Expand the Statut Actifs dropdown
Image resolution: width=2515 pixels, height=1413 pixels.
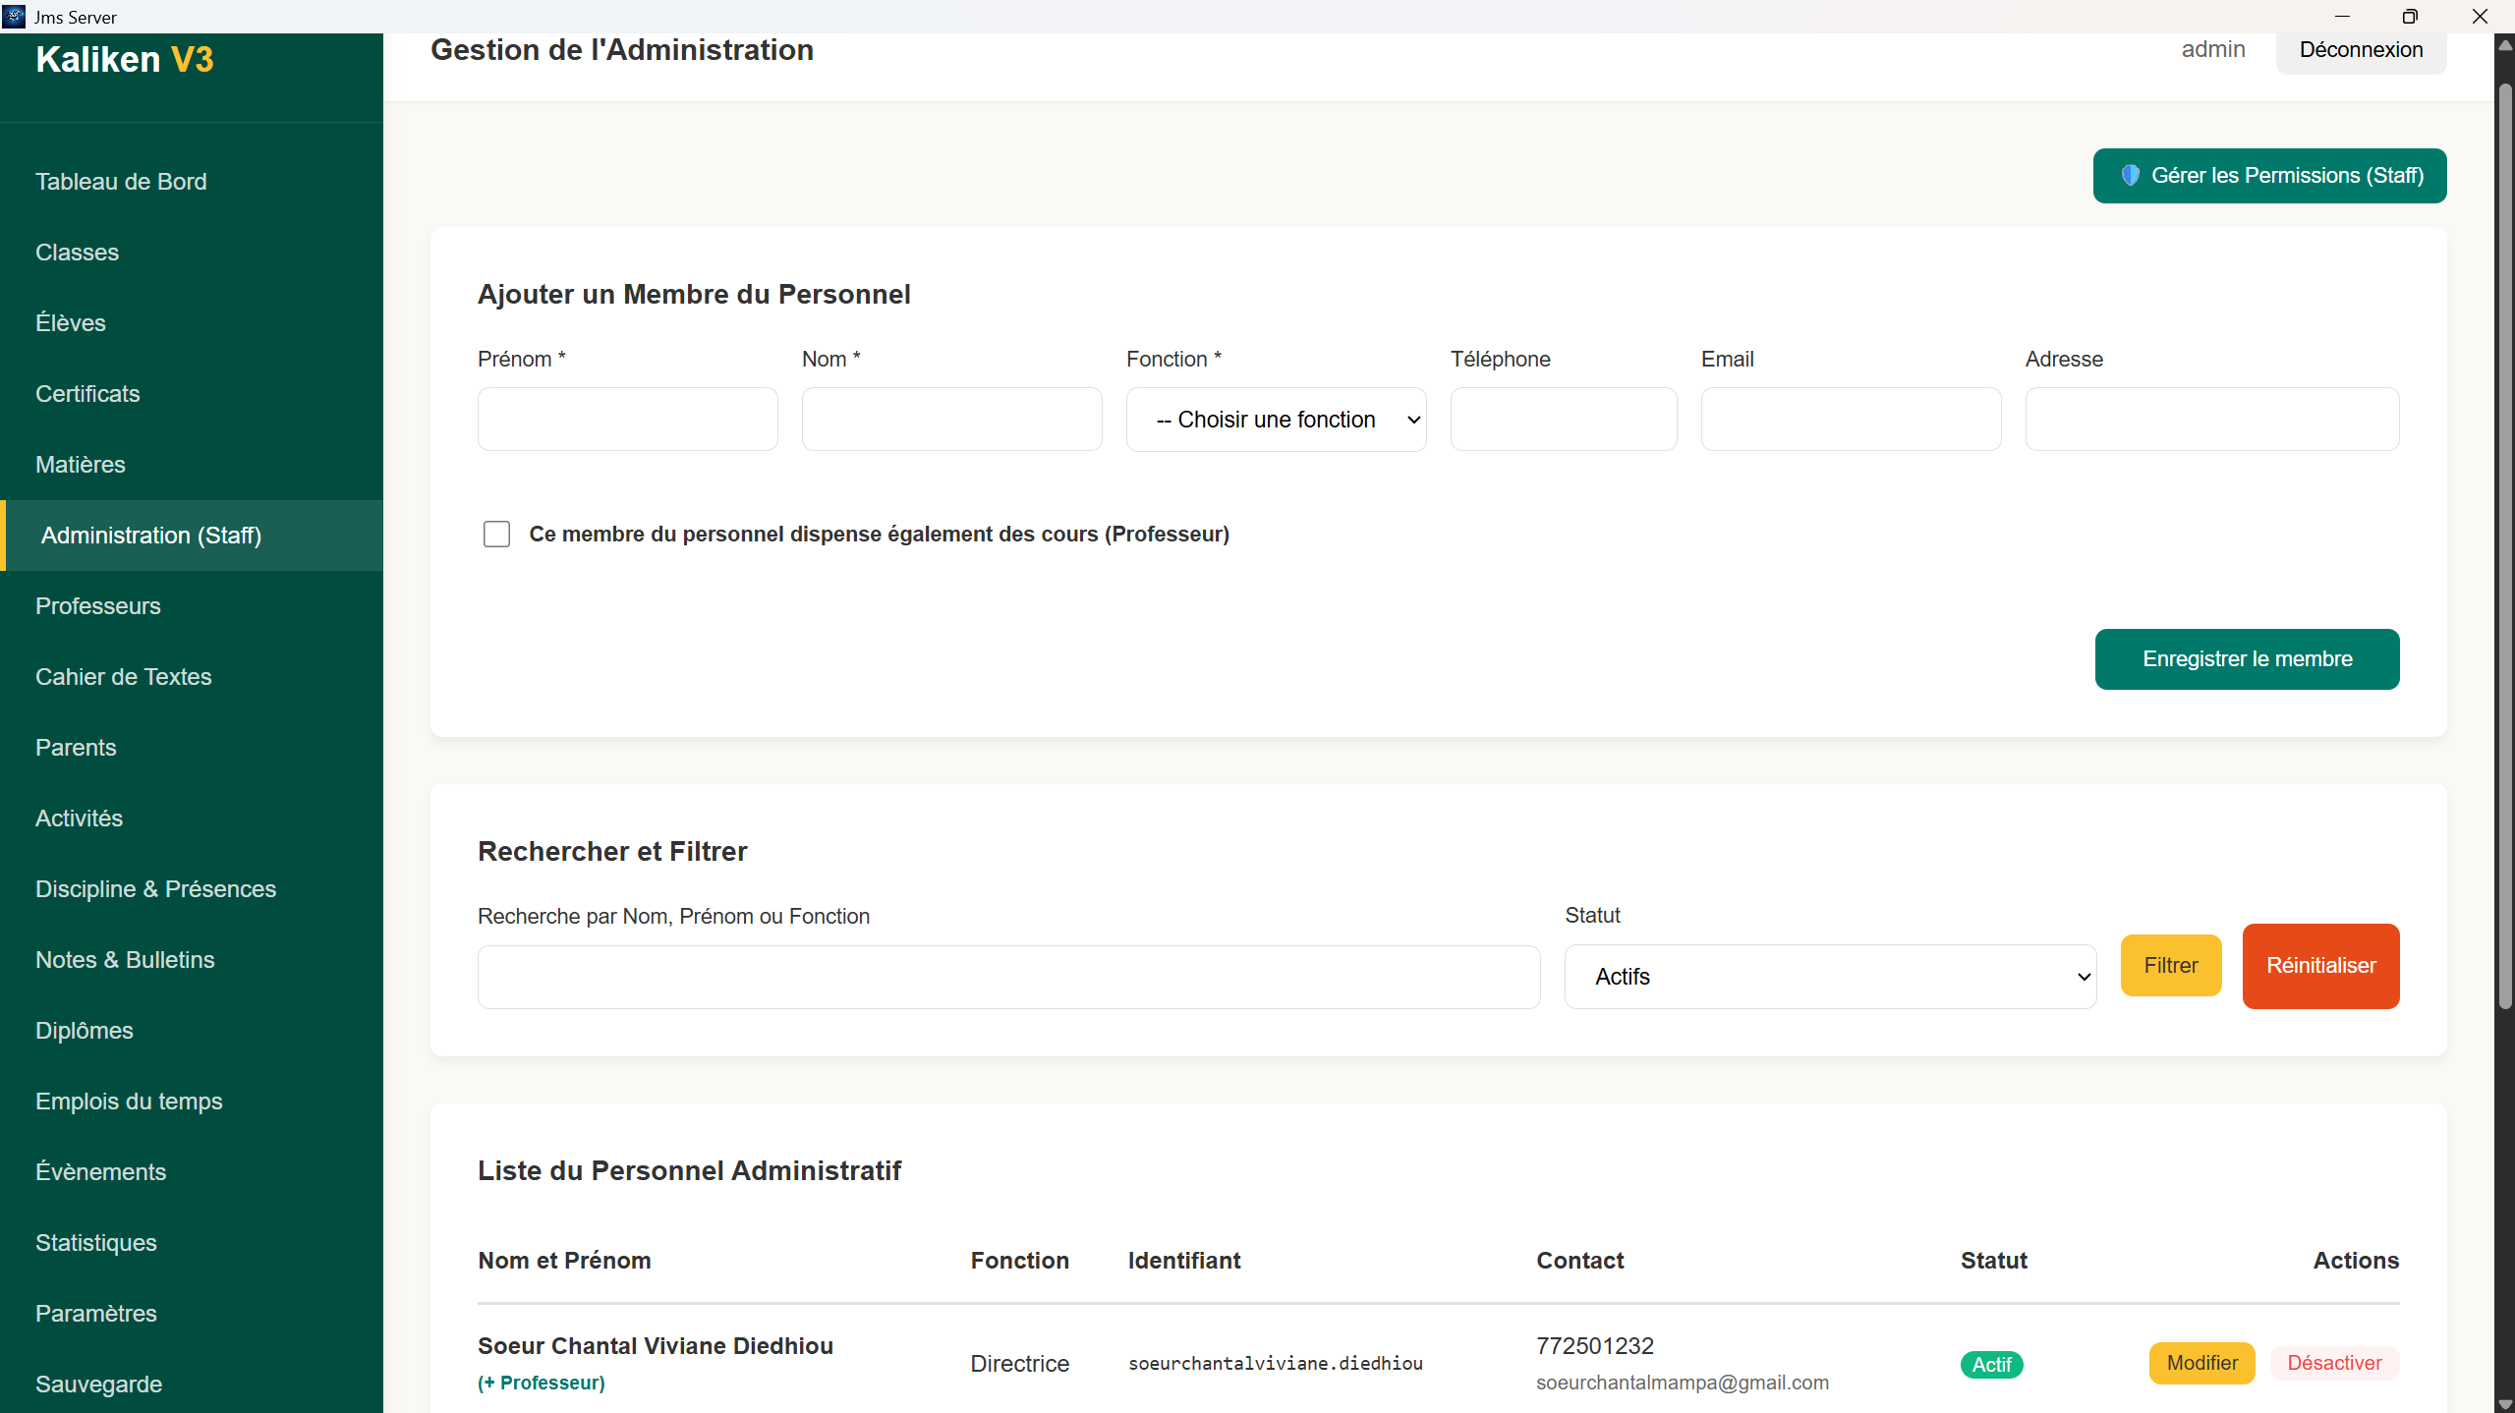1830,977
